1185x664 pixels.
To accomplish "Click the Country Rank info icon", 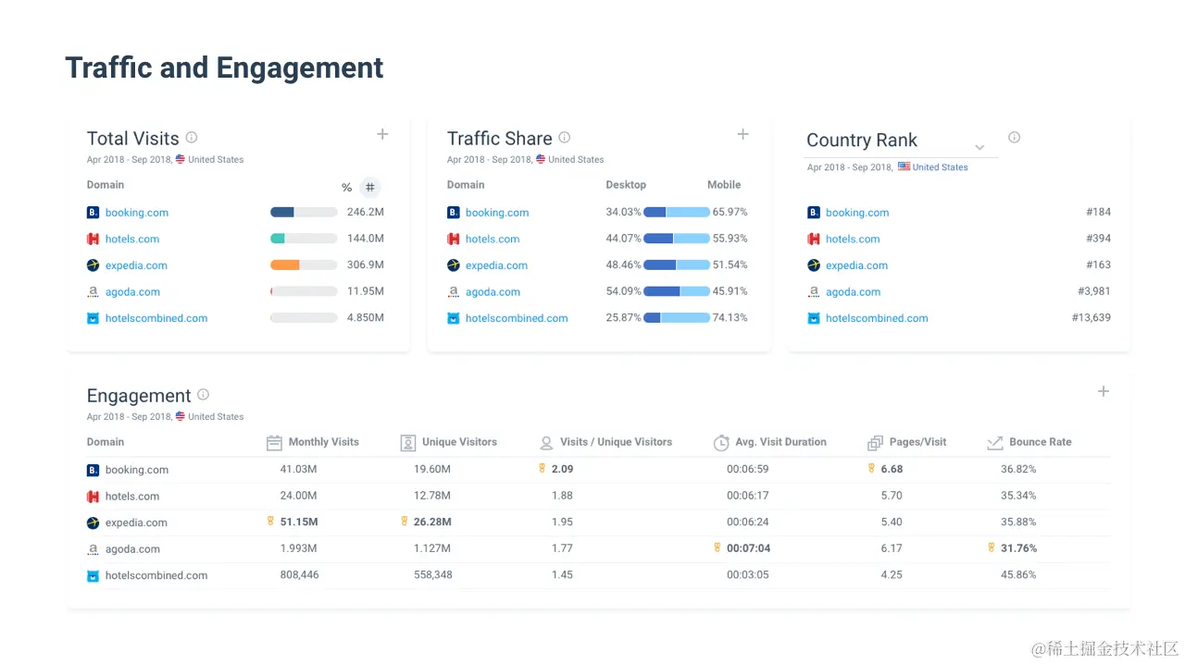I will (1014, 137).
